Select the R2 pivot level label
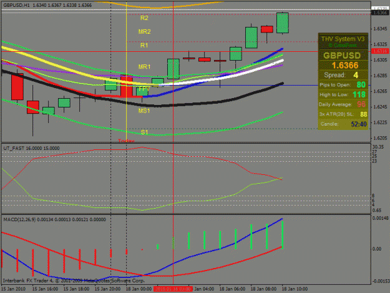This screenshot has width=390, height=293. coord(144,18)
